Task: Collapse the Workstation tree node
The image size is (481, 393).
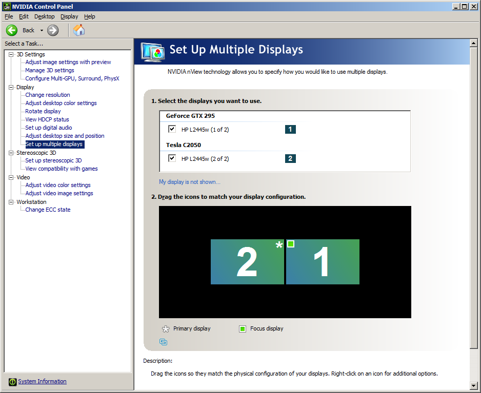Action: [11, 202]
